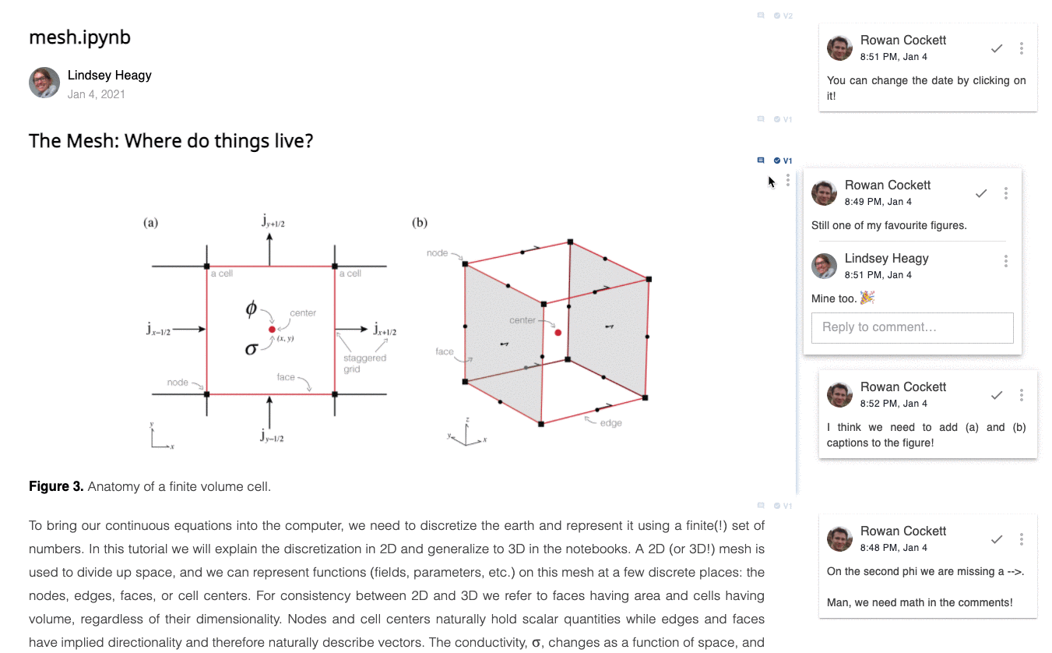The image size is (1052, 653).
Task: Click the 'Reply to comment' input field
Action: pos(912,327)
